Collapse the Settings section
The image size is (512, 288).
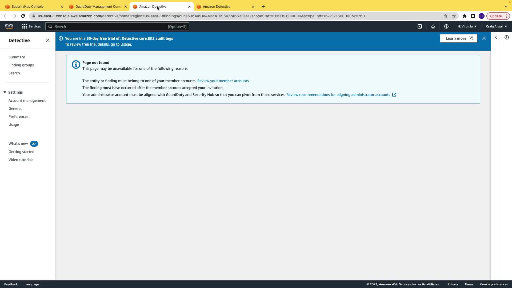(5, 92)
